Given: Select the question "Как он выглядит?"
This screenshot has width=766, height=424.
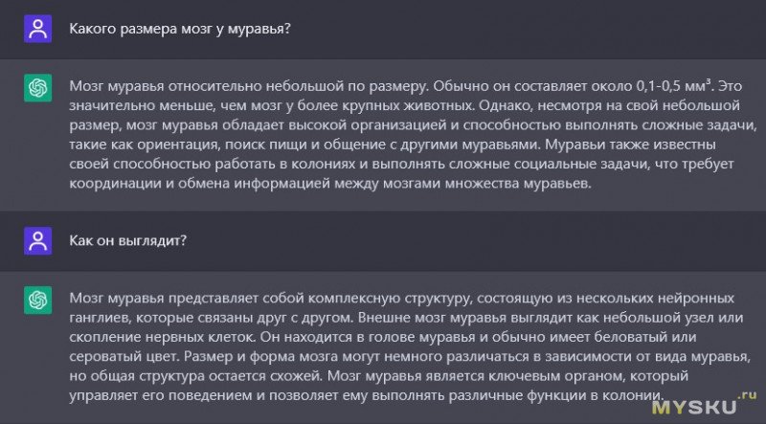Looking at the screenshot, I should click(x=127, y=240).
